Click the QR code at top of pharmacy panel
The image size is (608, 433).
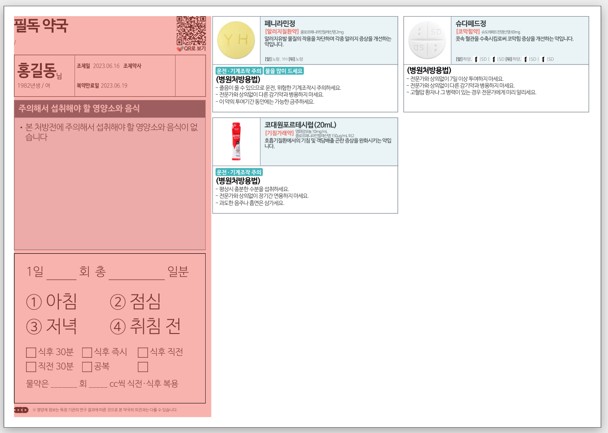point(191,30)
